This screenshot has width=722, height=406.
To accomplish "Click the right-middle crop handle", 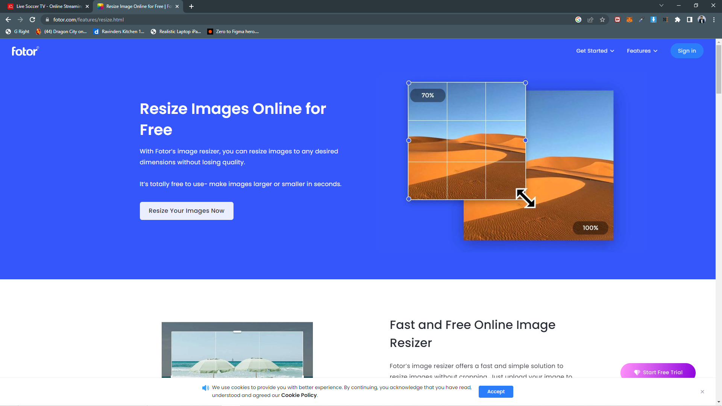I will pos(525,140).
